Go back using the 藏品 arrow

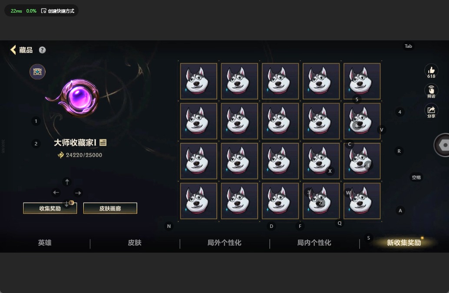[13, 50]
